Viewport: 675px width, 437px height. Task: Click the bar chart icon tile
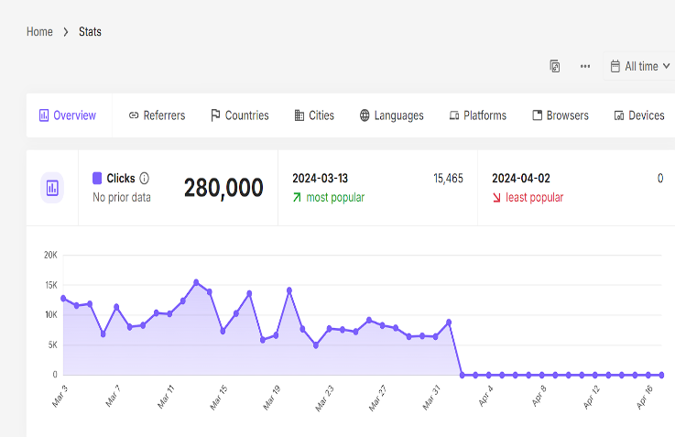pos(52,188)
